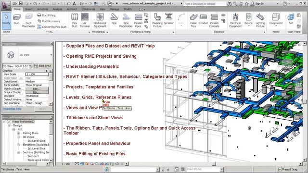Place an Air Terminal
308x173 pixels.
85,20
